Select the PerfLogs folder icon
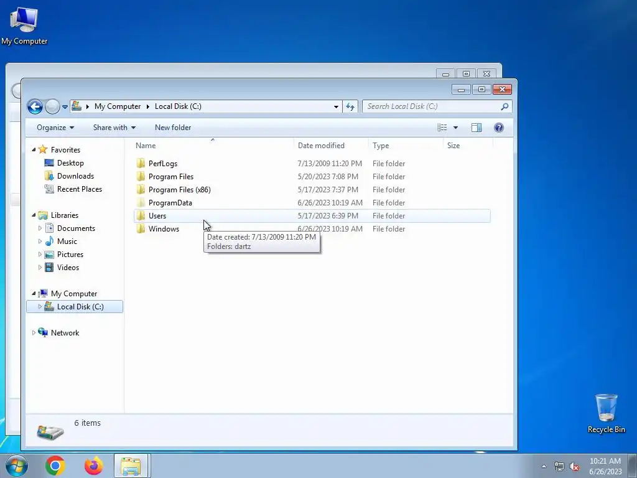The height and width of the screenshot is (478, 637). pyautogui.click(x=141, y=164)
